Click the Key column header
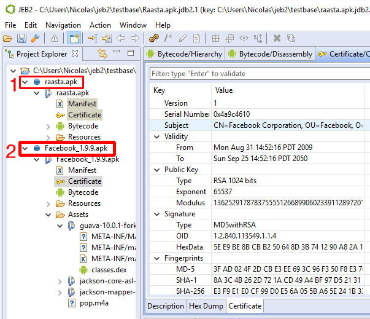The height and width of the screenshot is (319, 370). click(x=160, y=90)
